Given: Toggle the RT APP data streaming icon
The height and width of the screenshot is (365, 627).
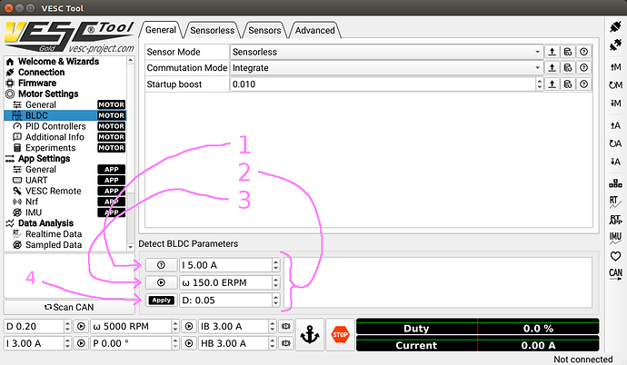Looking at the screenshot, I should [615, 220].
